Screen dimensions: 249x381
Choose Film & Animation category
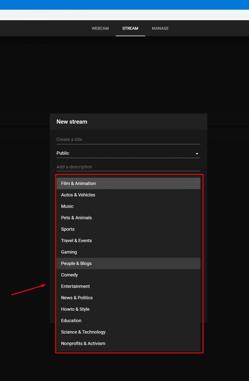[x=128, y=183]
